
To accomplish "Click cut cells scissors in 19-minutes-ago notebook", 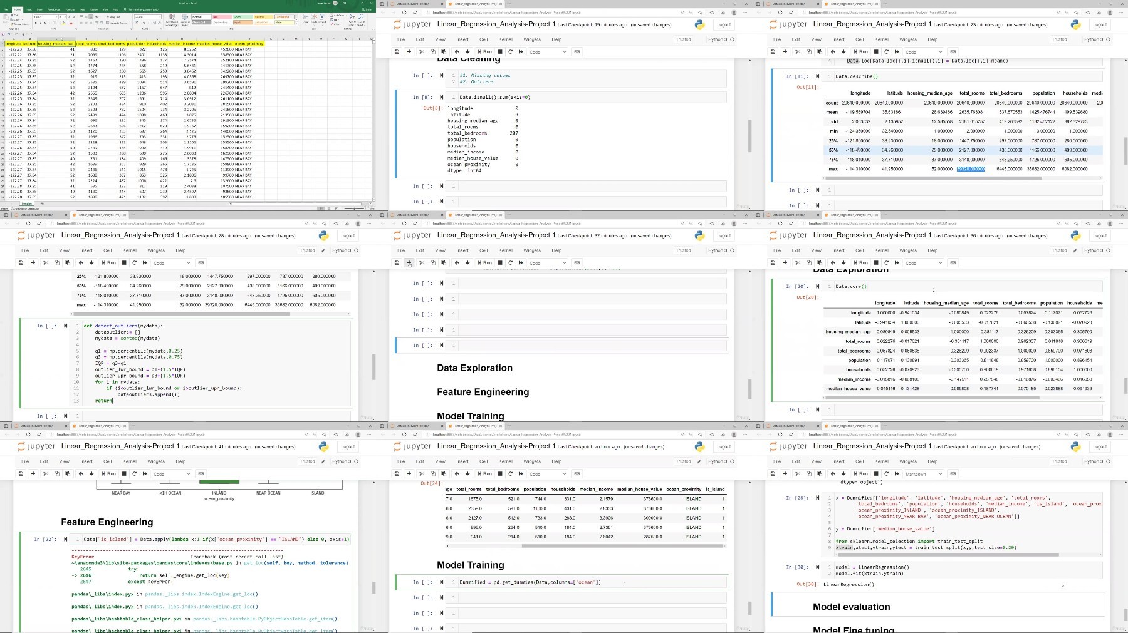I will click(421, 51).
